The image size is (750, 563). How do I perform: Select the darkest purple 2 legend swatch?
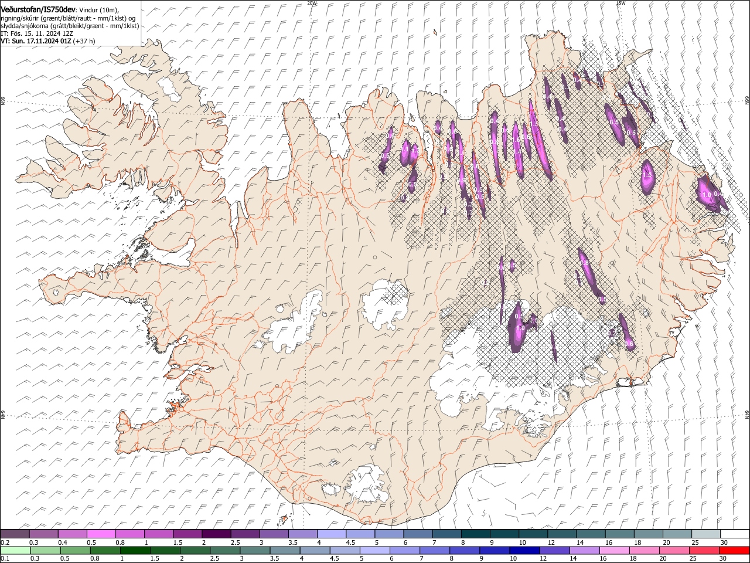(216, 534)
